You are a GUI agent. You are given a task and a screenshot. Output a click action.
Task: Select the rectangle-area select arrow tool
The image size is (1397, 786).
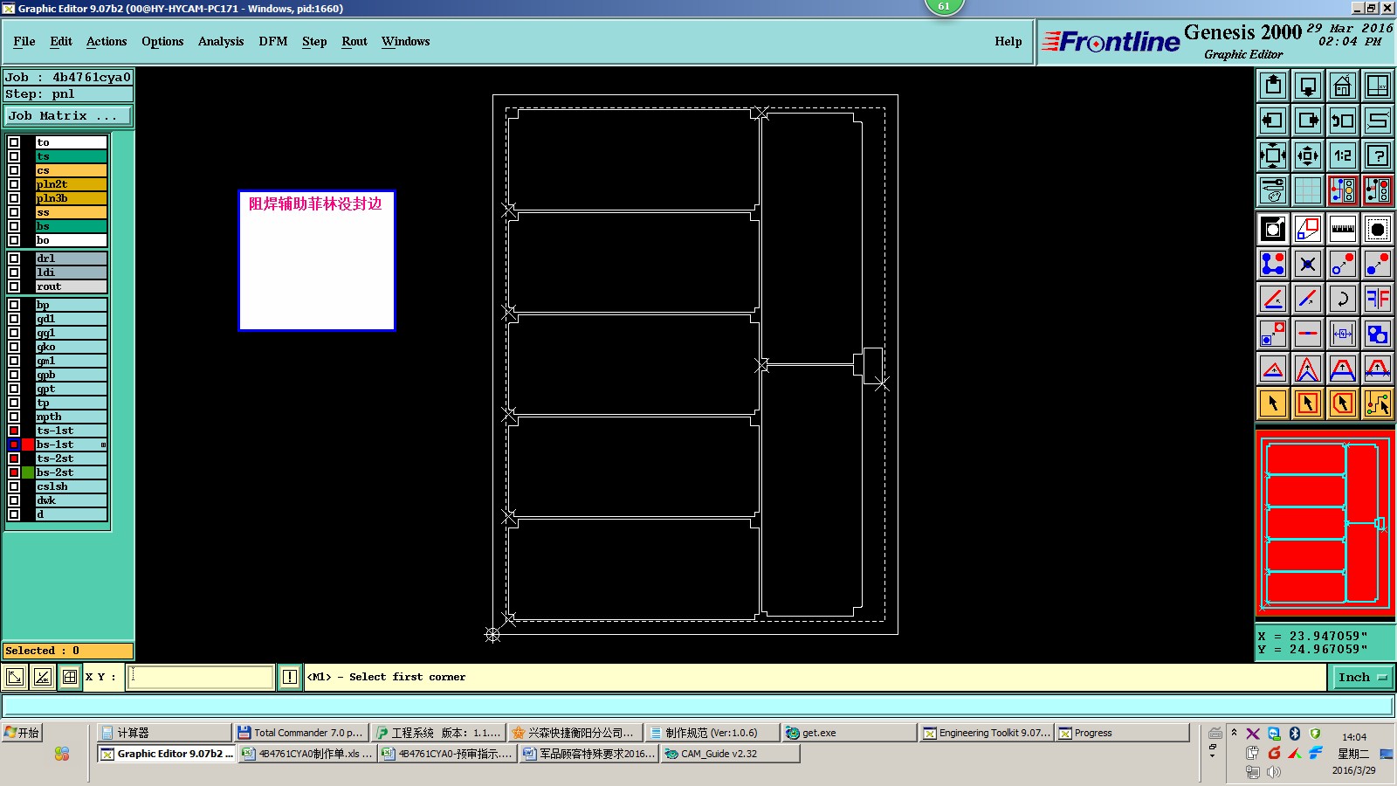pos(1308,403)
